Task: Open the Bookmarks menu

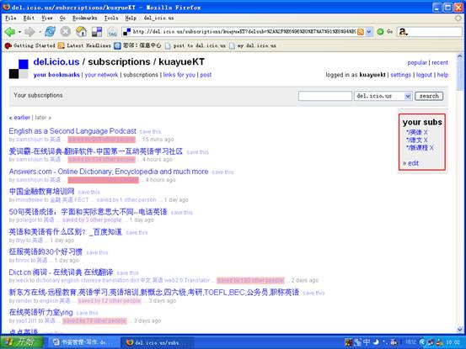Action: (85, 19)
